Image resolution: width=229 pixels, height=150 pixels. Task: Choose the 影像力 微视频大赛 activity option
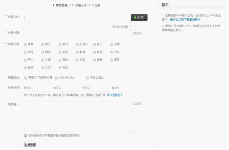coord(25,78)
